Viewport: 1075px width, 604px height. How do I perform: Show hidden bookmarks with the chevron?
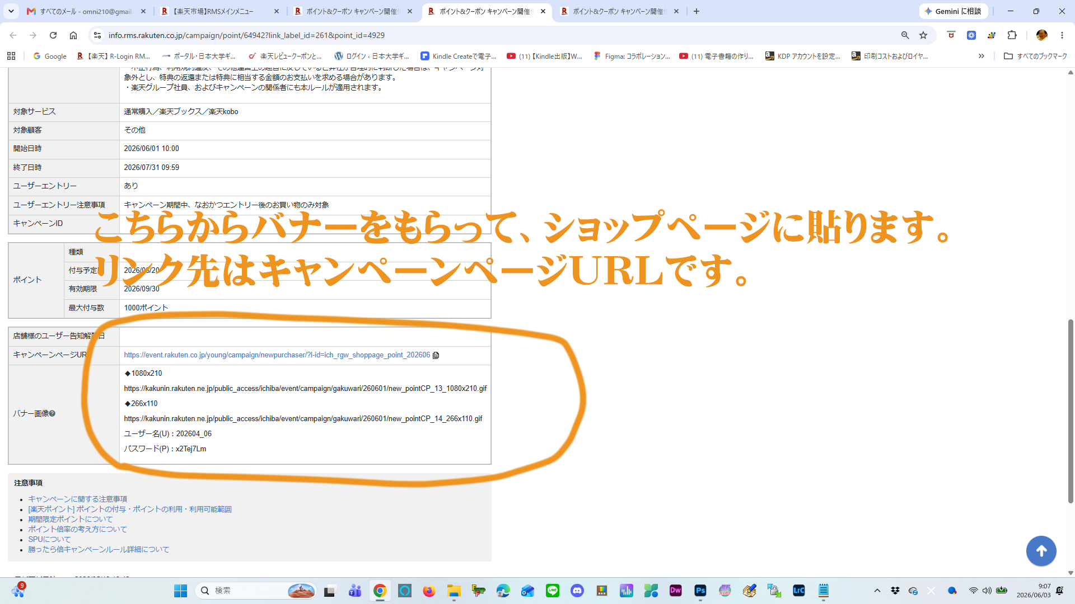[x=981, y=56]
